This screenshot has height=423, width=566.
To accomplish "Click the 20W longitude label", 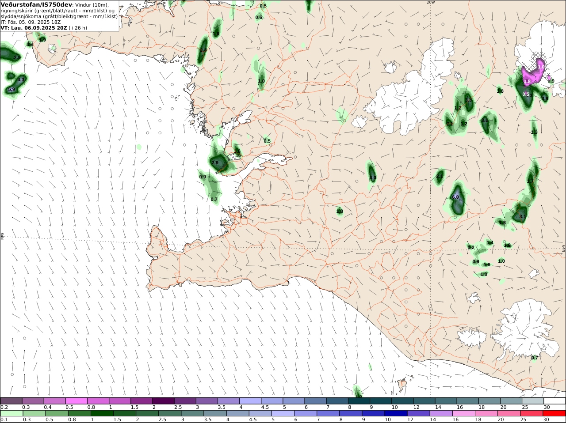I will [x=431, y=2].
